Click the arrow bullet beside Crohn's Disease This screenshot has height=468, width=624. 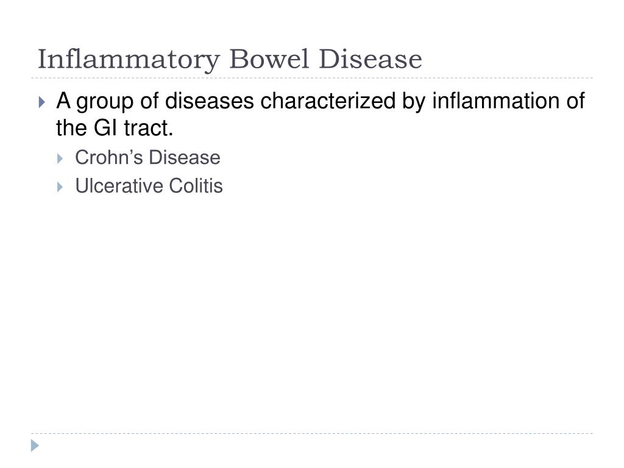[60, 159]
